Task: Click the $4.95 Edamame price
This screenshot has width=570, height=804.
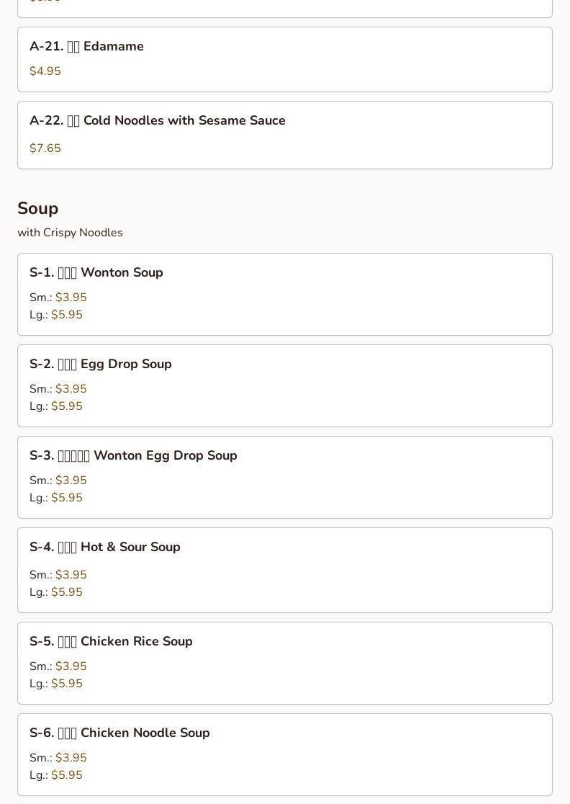Action: pos(45,71)
